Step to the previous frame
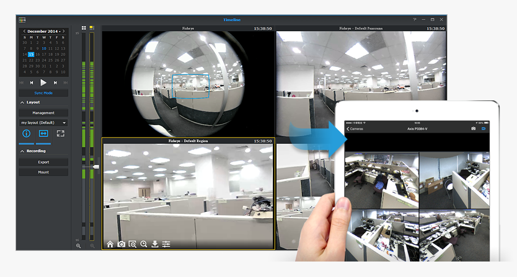The height and width of the screenshot is (277, 517). coord(32,83)
